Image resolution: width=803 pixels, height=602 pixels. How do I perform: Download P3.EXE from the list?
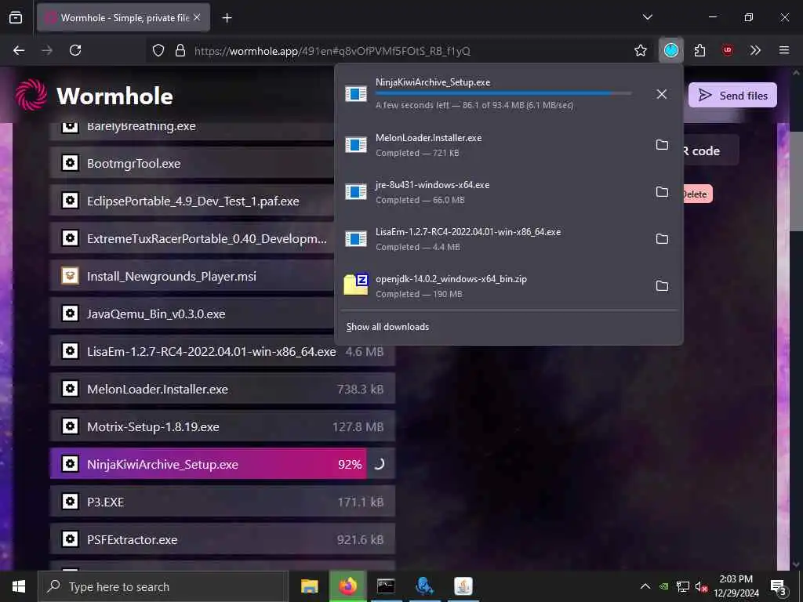point(223,502)
